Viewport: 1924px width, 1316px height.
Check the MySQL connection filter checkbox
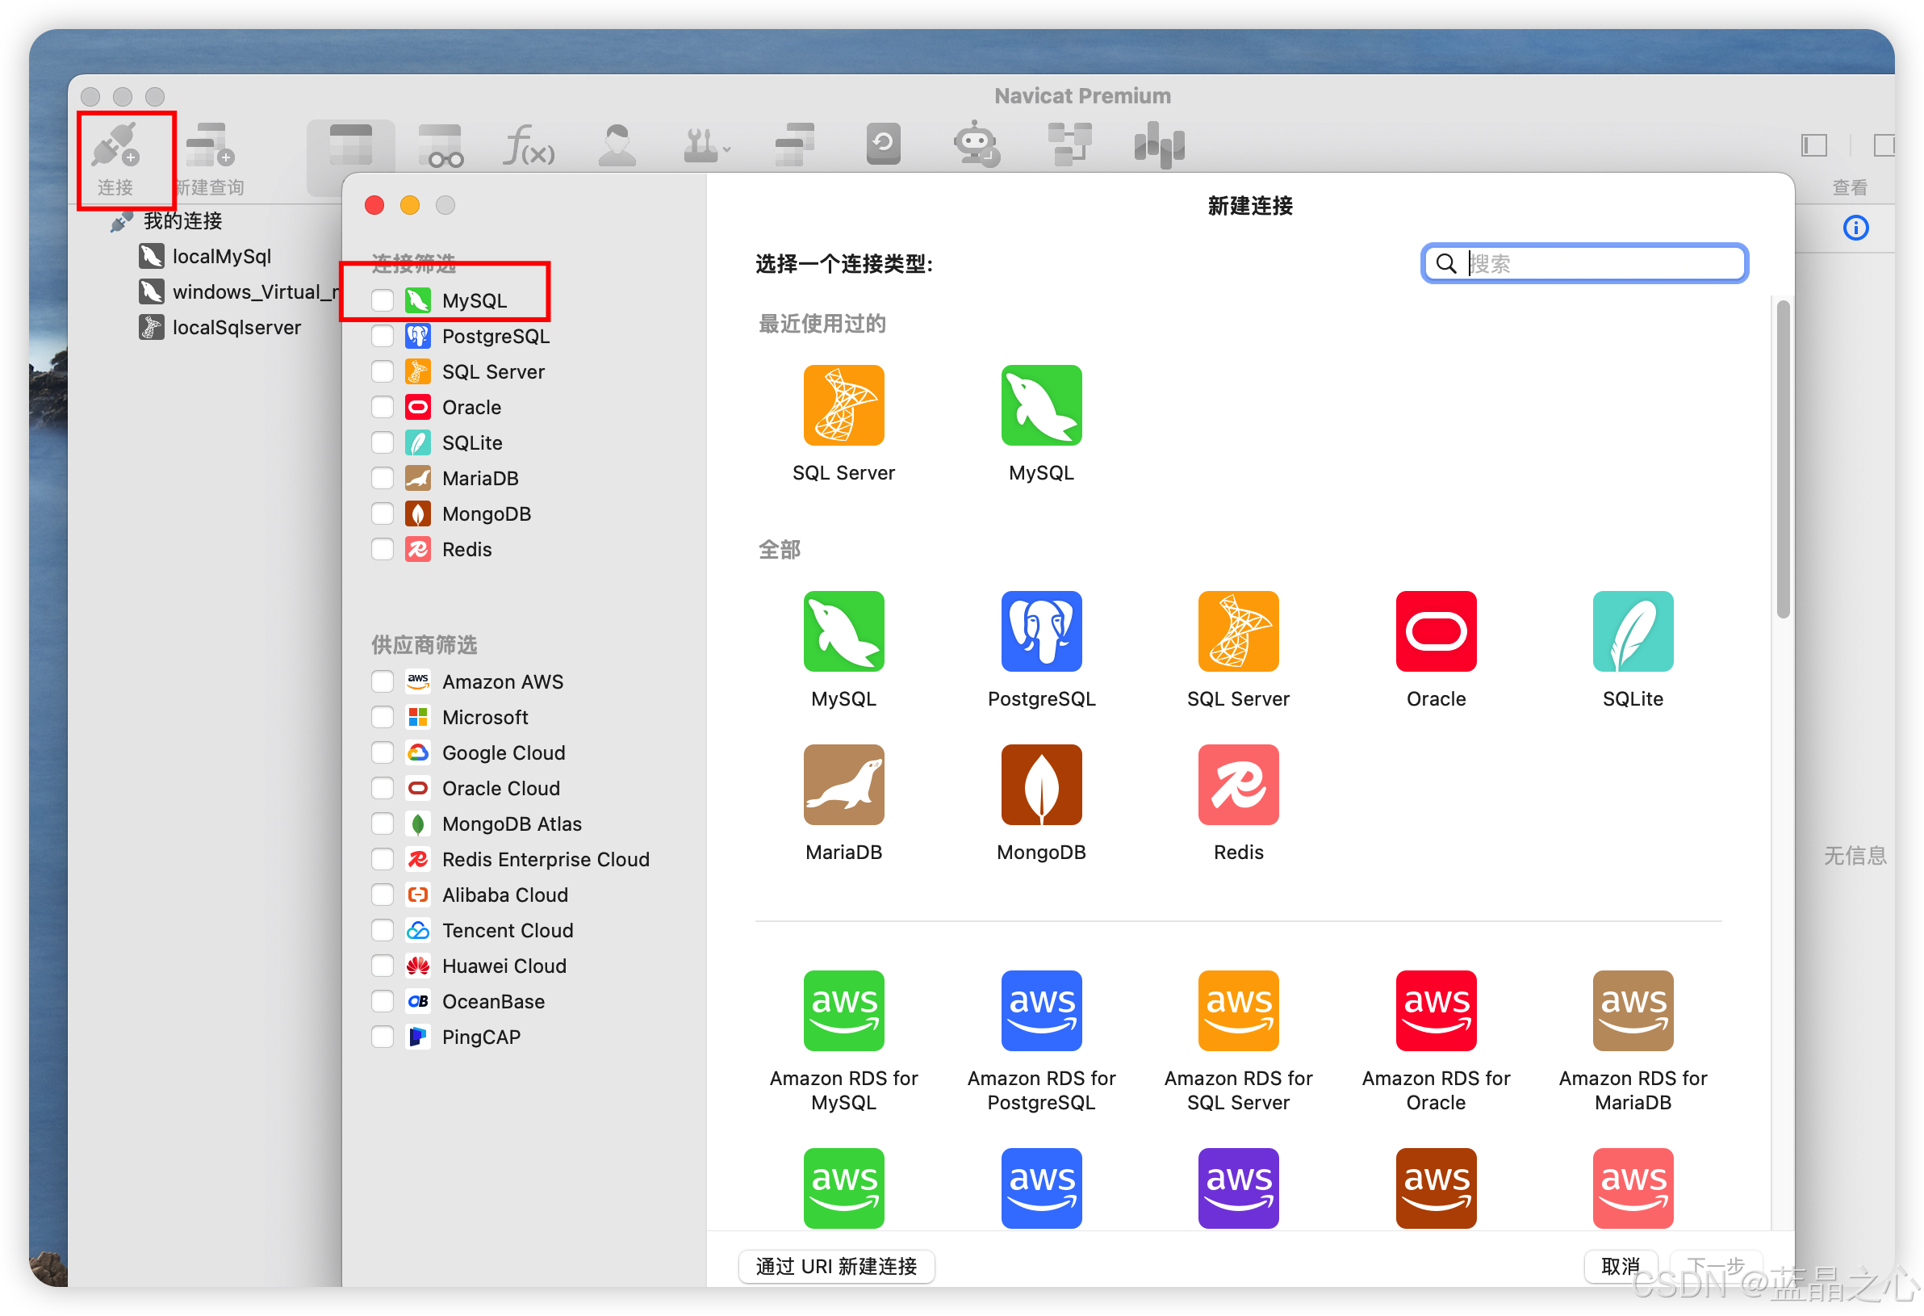click(x=383, y=300)
